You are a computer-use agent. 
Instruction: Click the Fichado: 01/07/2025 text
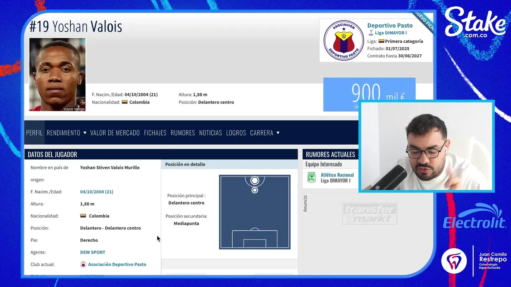click(388, 49)
